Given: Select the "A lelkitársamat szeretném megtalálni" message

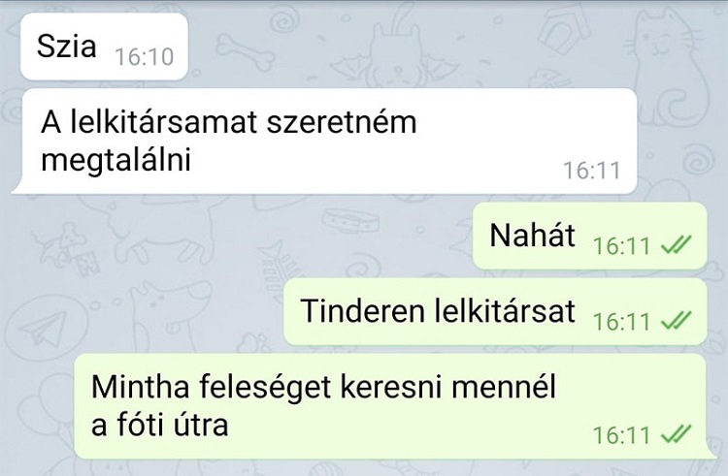Looking at the screenshot, I should click(323, 141).
